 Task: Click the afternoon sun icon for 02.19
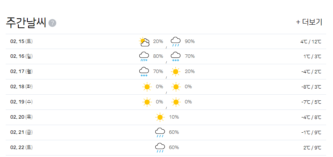pos(176,102)
